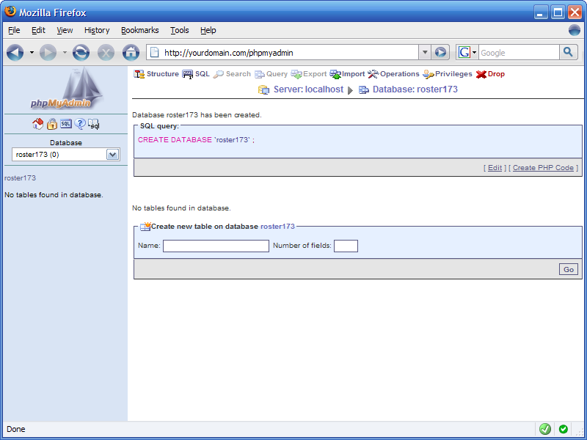Open the Help menu
Viewport: 587px width, 440px height.
(208, 30)
